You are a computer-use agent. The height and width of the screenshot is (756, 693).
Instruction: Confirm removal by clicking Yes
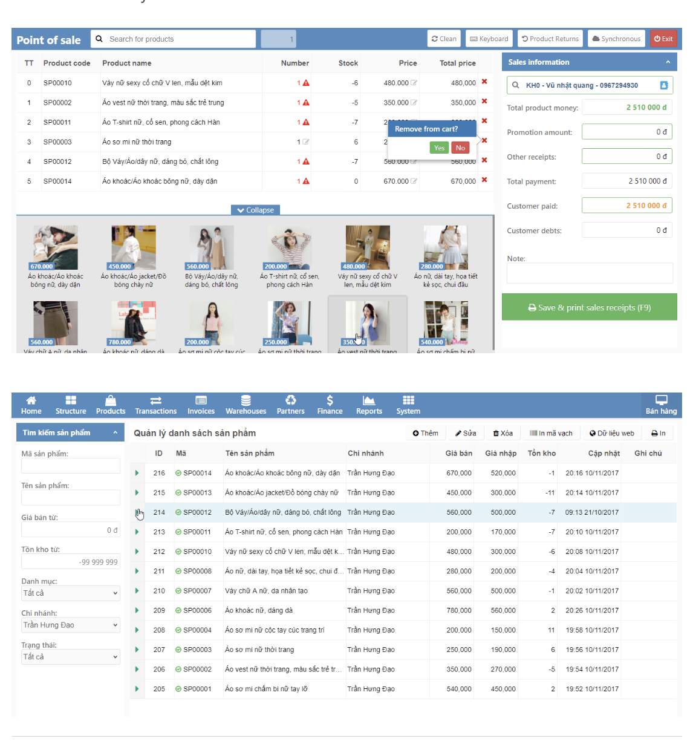(439, 147)
